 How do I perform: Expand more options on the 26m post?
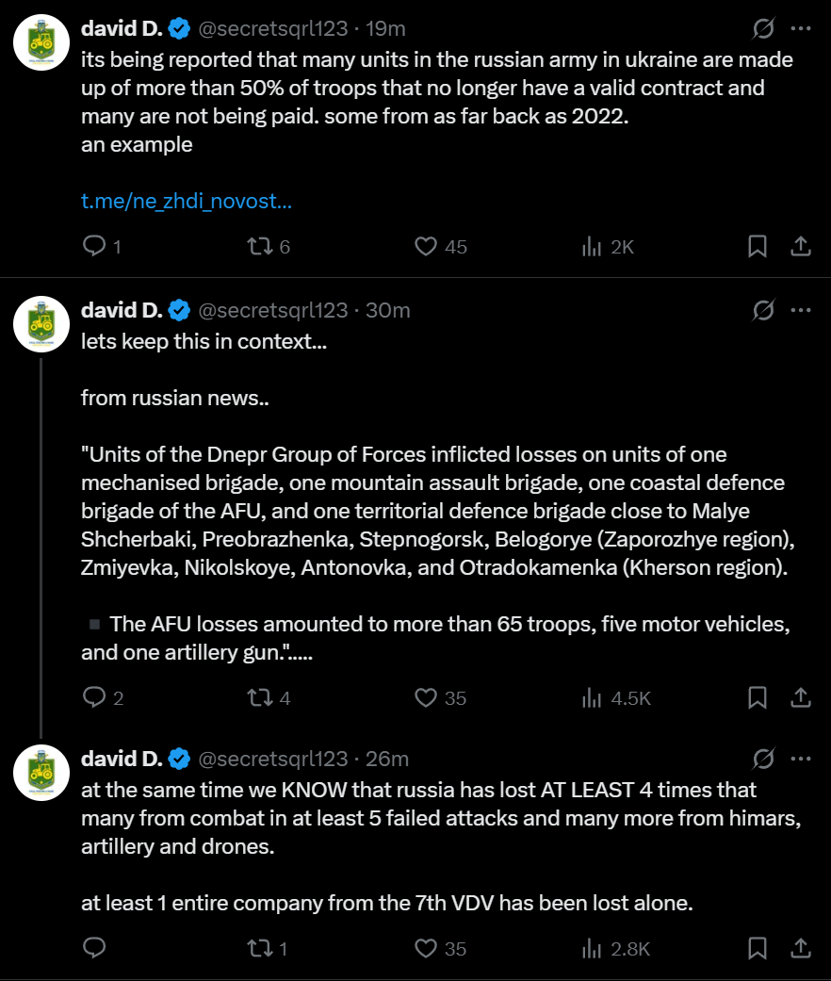click(800, 759)
